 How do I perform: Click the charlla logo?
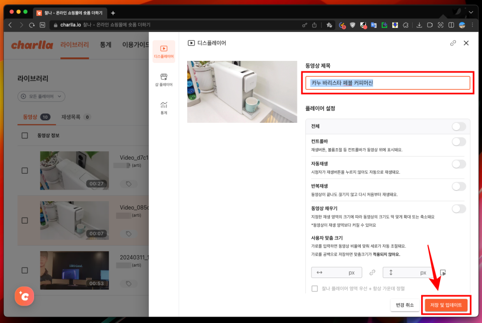tap(32, 45)
